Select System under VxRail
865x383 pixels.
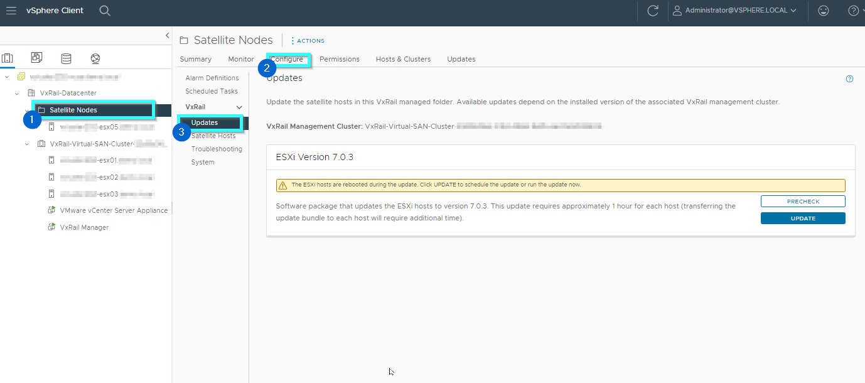click(203, 162)
